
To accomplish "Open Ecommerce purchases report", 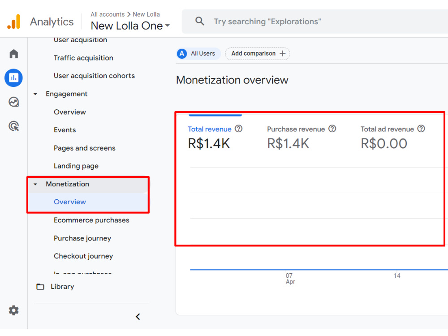I will (91, 220).
